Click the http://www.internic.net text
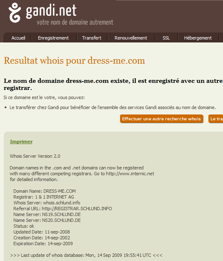 click(x=130, y=174)
